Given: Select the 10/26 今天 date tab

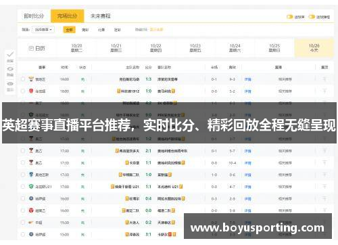Looking at the screenshot, I should pos(314,48).
